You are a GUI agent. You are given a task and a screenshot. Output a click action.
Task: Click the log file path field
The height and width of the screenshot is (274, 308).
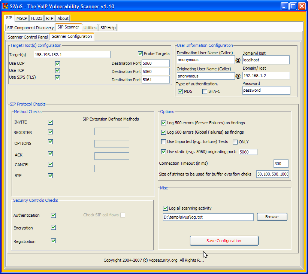coord(208,217)
